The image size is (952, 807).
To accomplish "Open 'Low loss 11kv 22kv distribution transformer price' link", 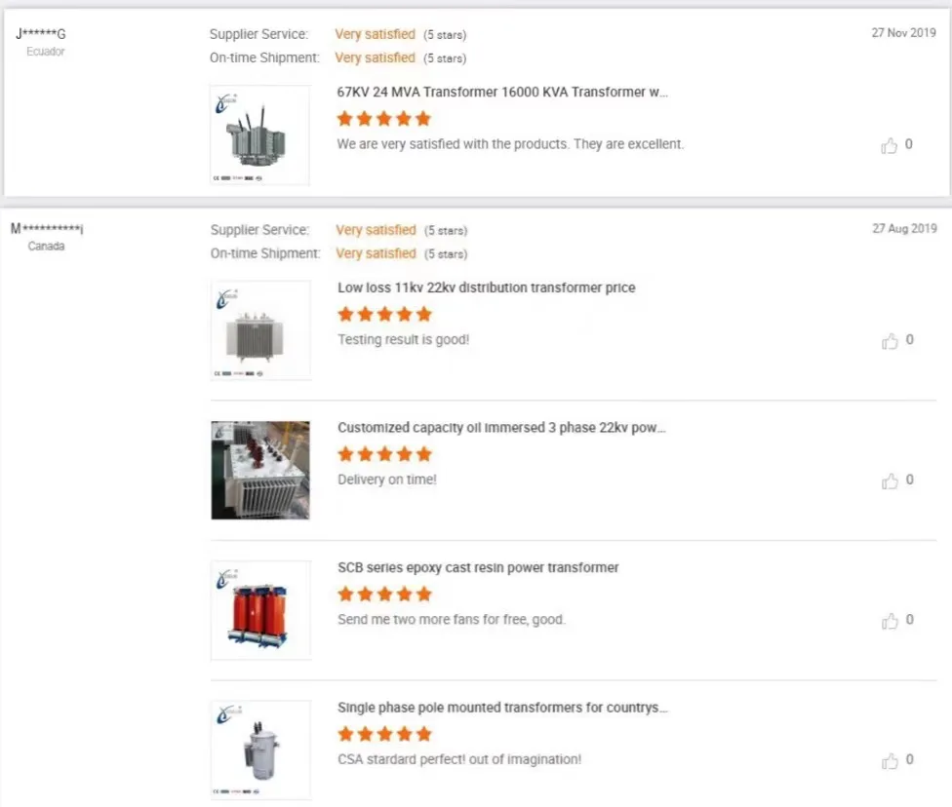I will 486,288.
